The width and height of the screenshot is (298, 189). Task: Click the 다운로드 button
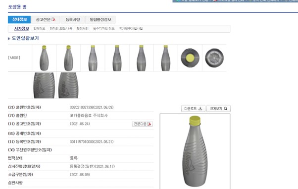click(193, 109)
